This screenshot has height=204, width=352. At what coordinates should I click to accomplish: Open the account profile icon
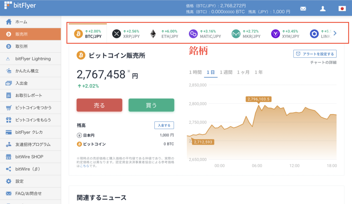point(323,9)
